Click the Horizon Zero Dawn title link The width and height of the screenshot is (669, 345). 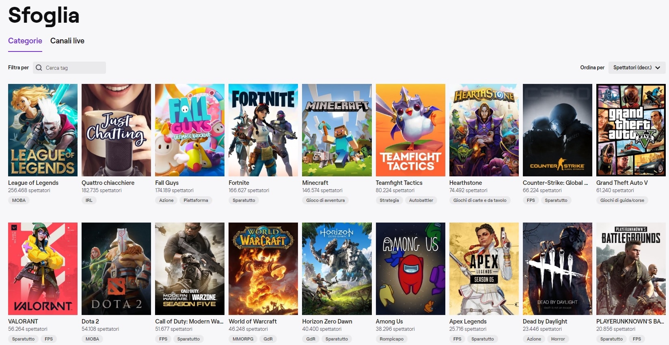(327, 321)
